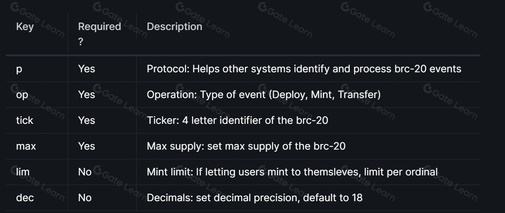Click 'Yes' in the tick row
This screenshot has width=505, height=213.
coord(87,120)
